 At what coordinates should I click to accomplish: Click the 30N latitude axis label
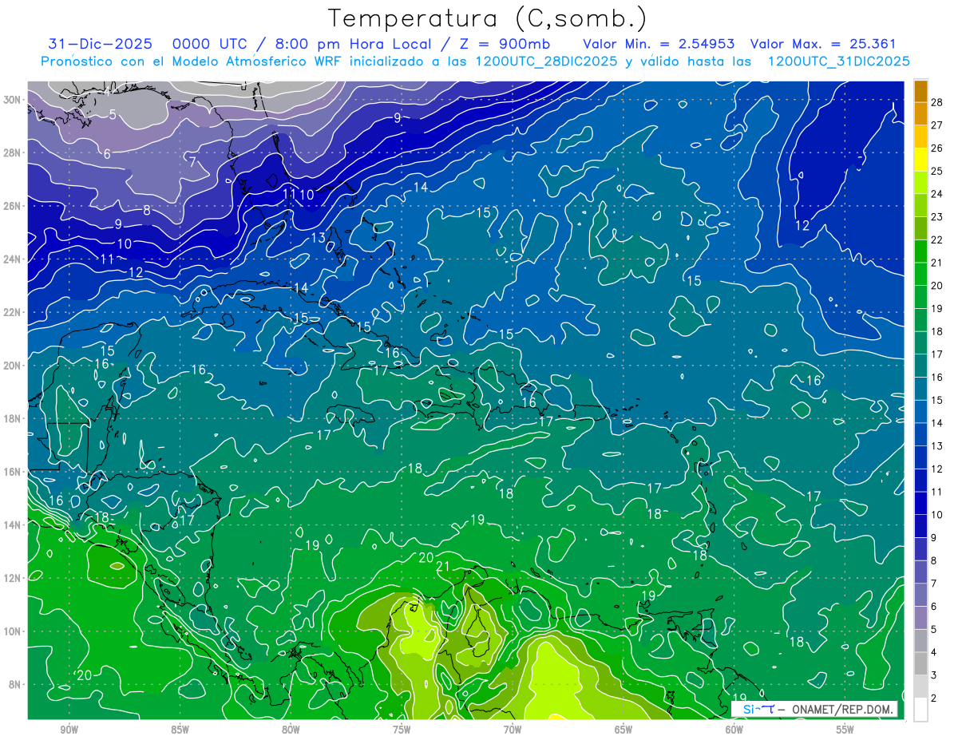(x=13, y=99)
